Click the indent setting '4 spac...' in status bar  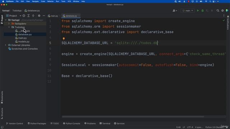click(x=199, y=127)
